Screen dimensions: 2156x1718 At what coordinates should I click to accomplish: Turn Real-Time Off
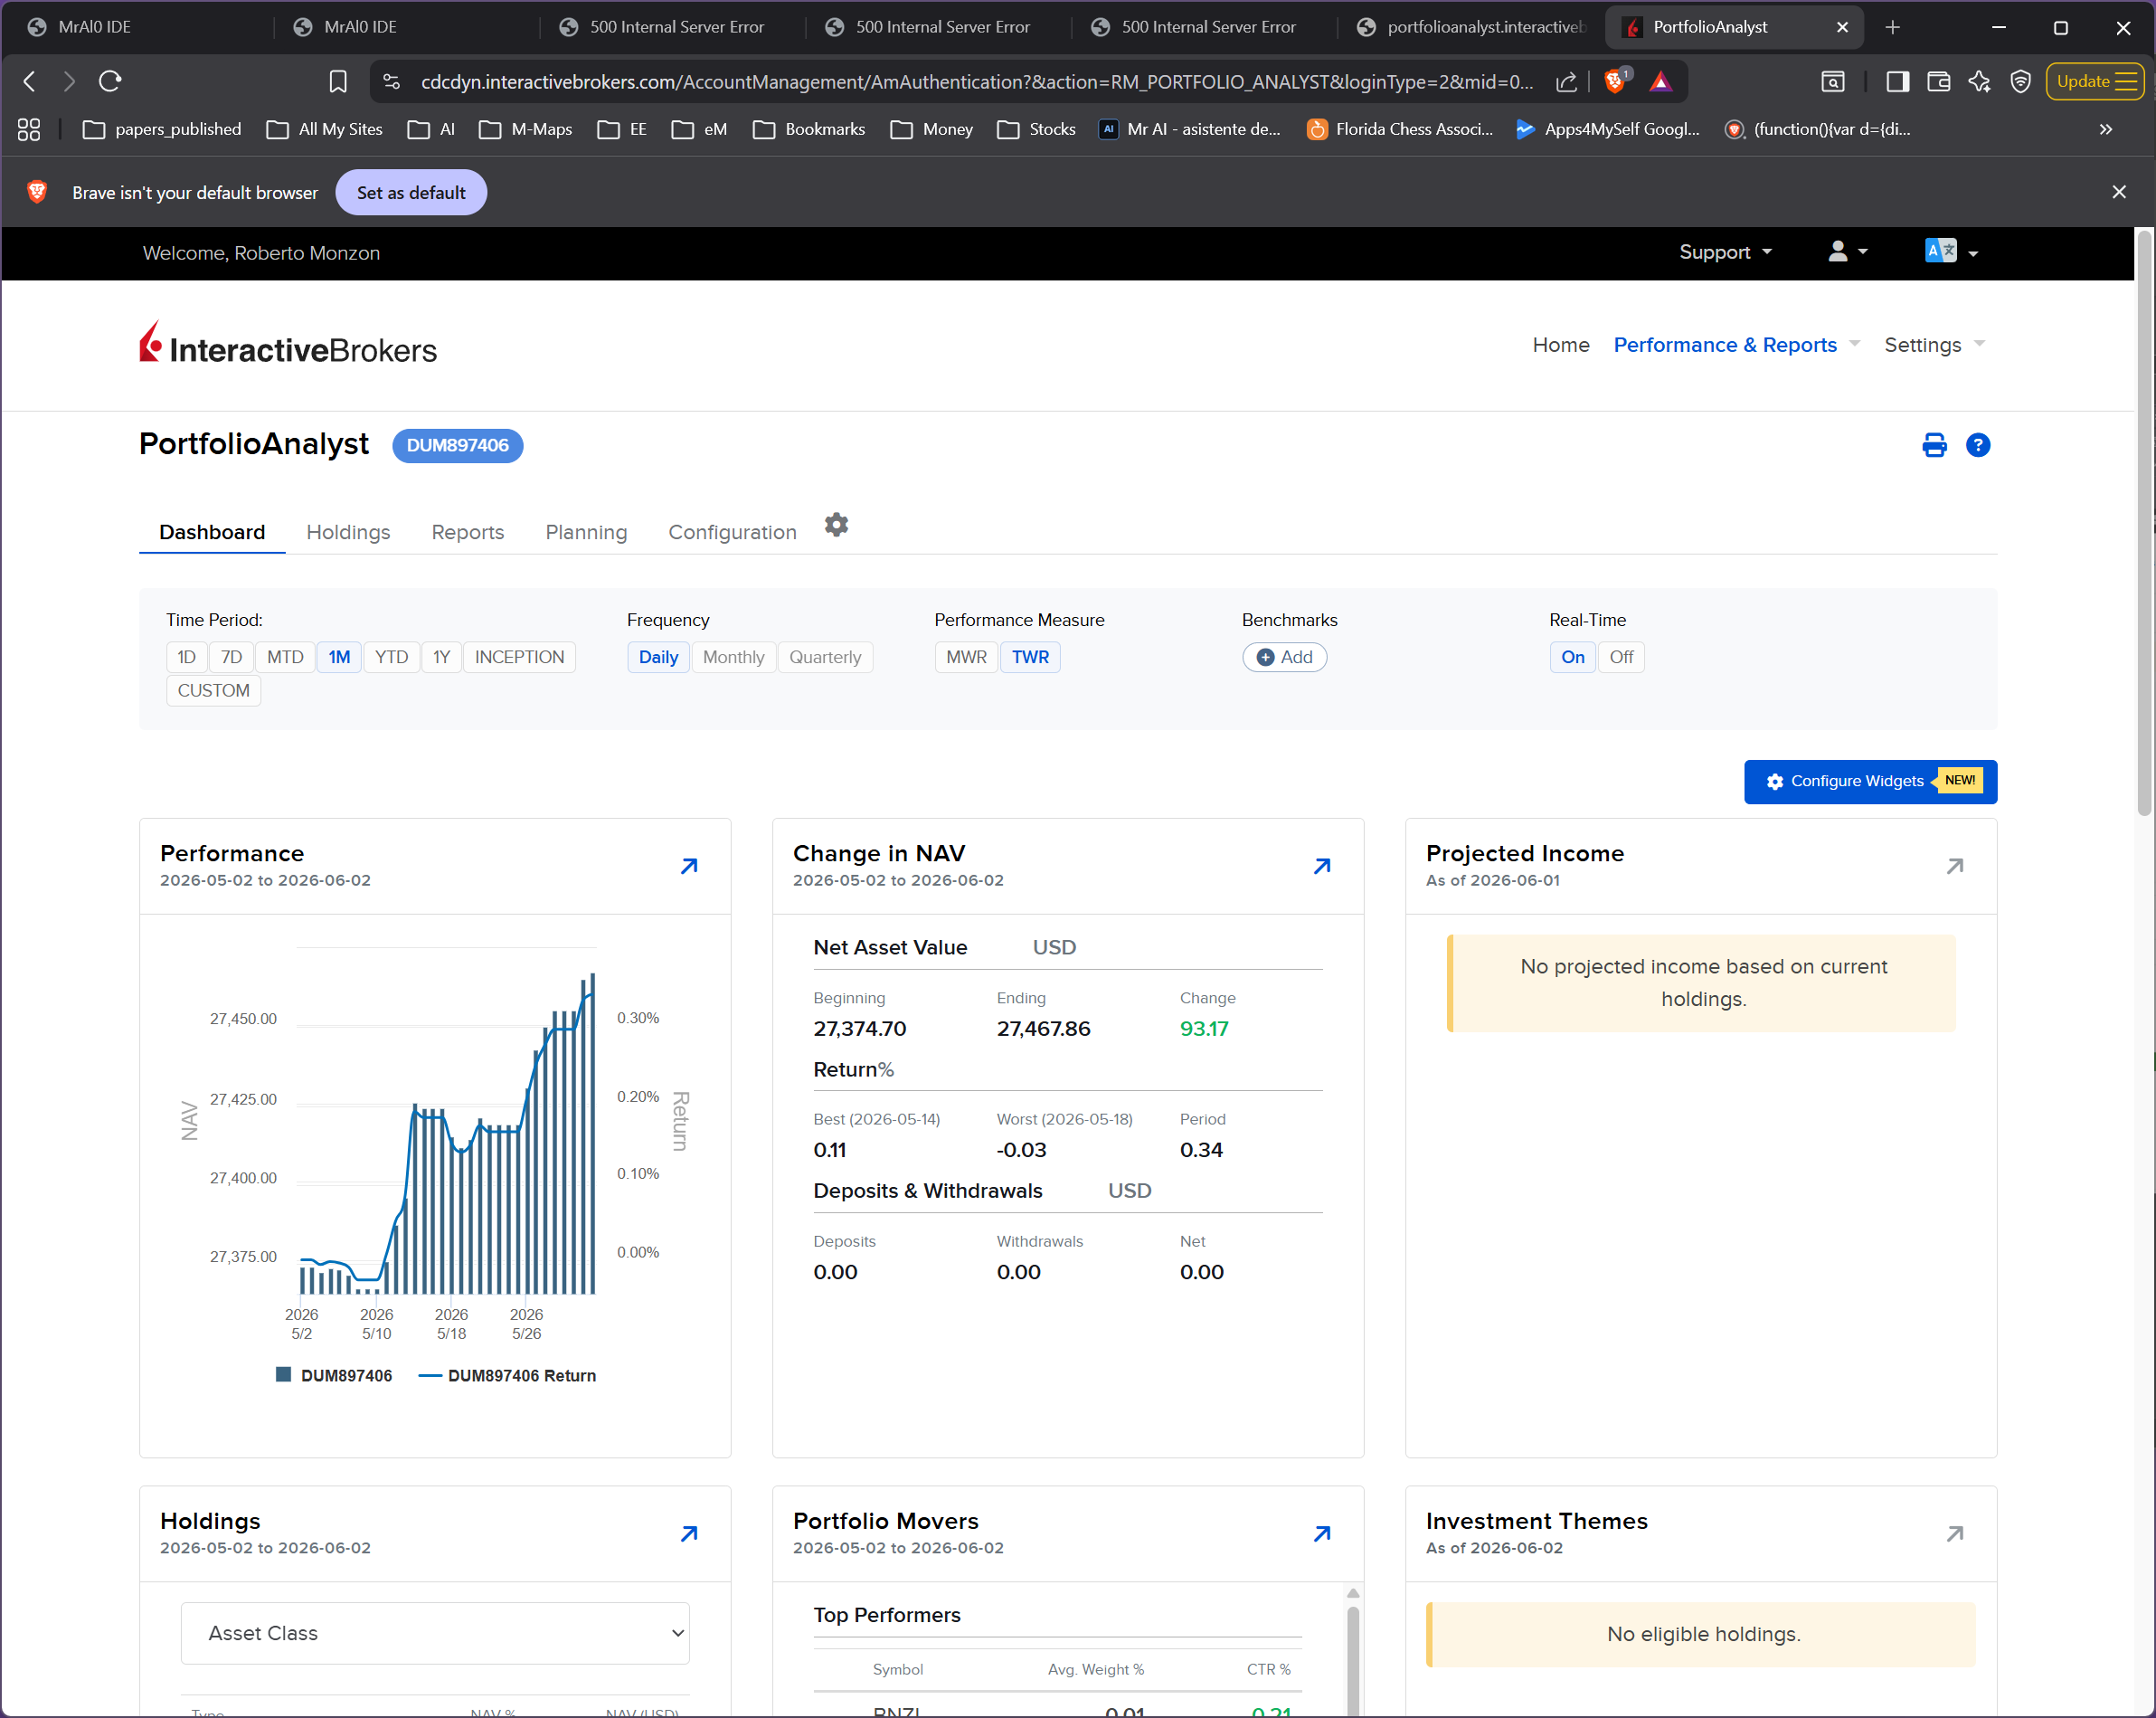(x=1620, y=657)
